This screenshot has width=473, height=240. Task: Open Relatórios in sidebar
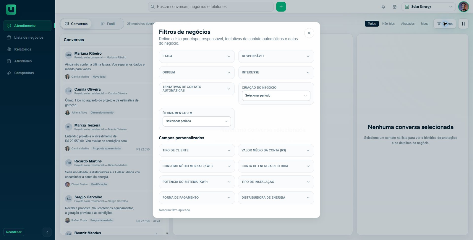point(27,49)
